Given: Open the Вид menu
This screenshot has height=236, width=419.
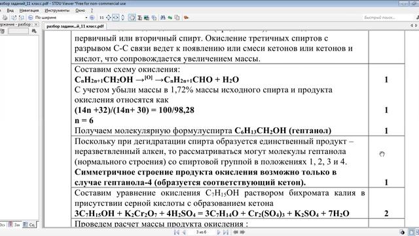Looking at the screenshot, I should [x=10, y=10].
